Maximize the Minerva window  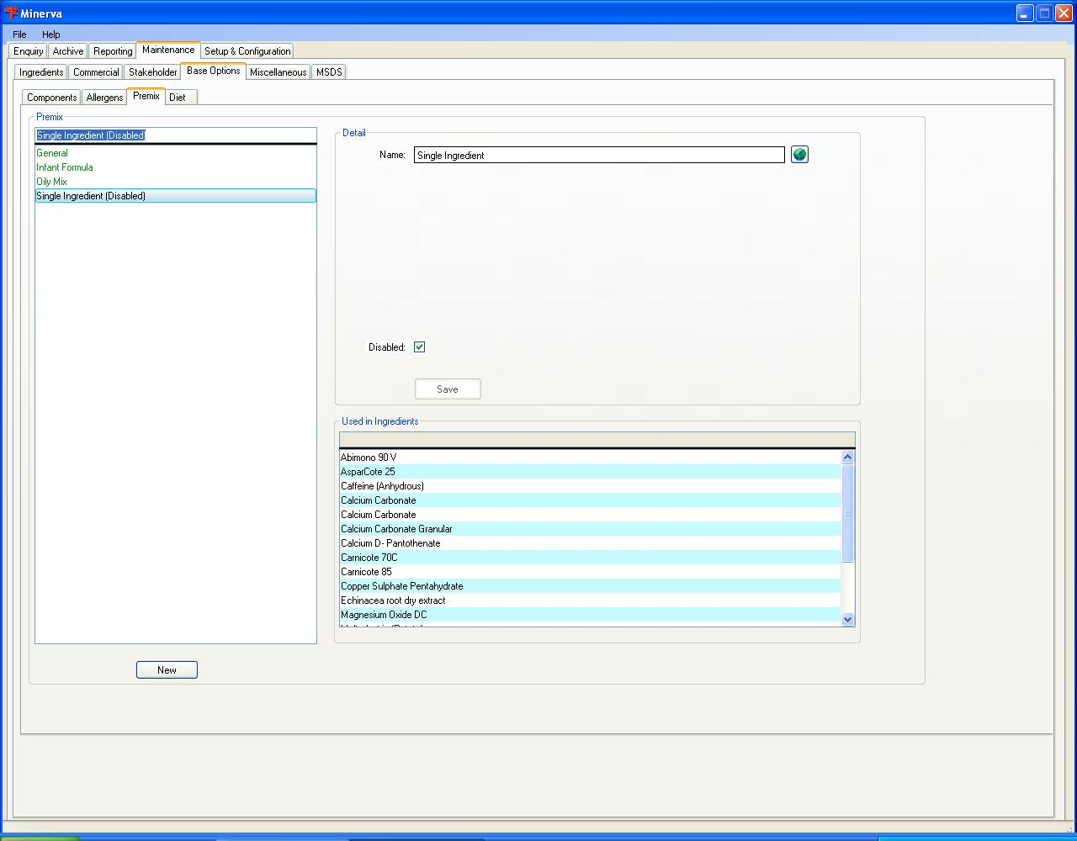pos(1043,13)
